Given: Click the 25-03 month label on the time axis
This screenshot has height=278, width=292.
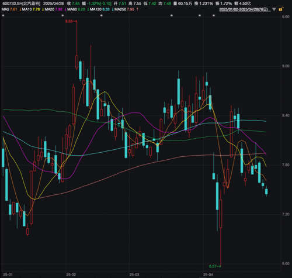Looking at the screenshot, I should [134, 274].
